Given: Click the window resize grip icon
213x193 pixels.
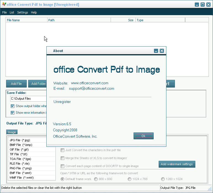Looking at the screenshot, I should [x=210, y=189].
